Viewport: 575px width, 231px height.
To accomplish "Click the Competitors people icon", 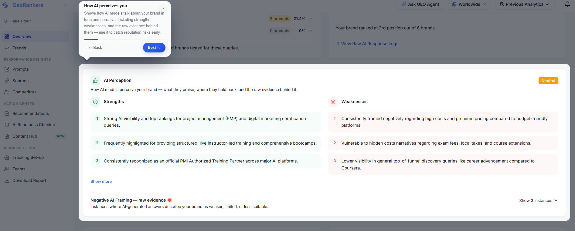I will (x=7, y=92).
